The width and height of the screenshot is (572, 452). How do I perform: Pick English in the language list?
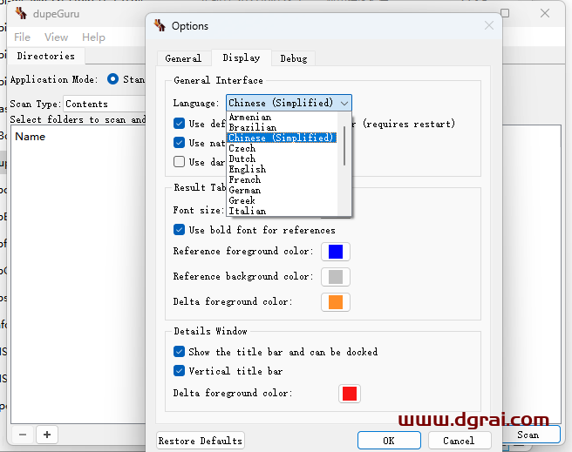(x=282, y=169)
